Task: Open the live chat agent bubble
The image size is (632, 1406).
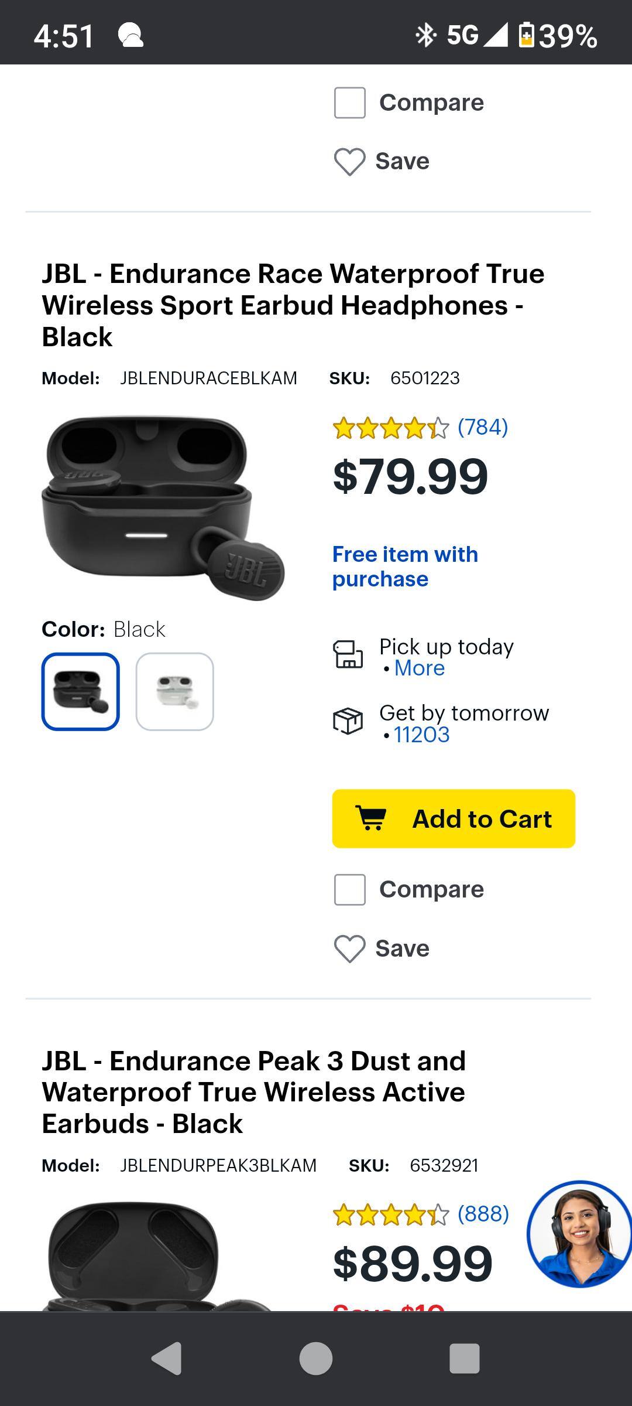Action: 578,1234
